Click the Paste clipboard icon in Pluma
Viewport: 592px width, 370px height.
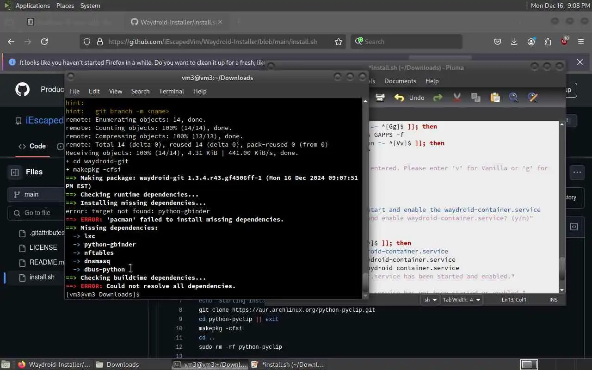[495, 98]
